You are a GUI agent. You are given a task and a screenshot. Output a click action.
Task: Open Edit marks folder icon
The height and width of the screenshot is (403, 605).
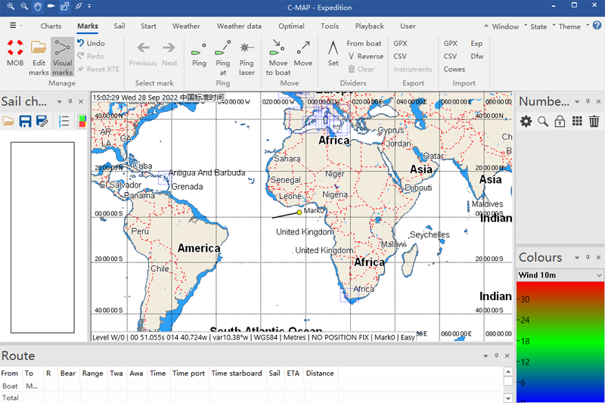coord(39,49)
